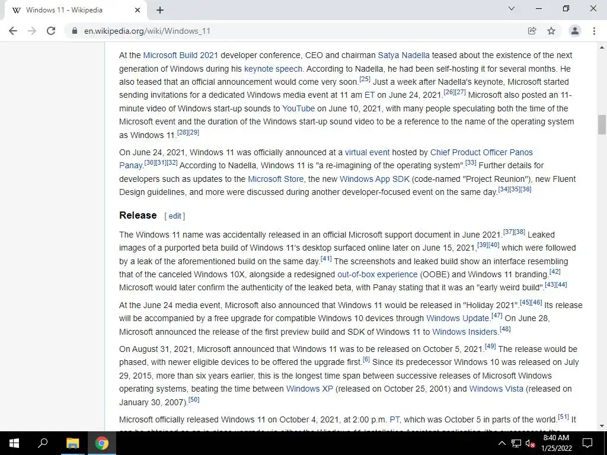Follow virtual event link

coord(367,152)
